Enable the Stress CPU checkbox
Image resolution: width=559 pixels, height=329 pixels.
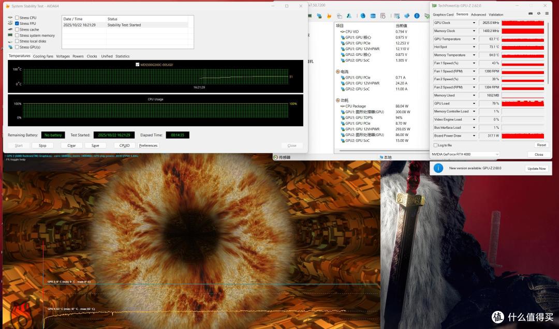coord(17,18)
